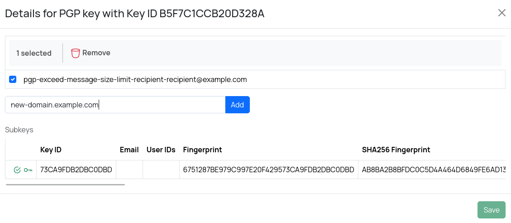511x223 pixels.
Task: Click the recipient@example.com email address text
Action: pos(135,80)
